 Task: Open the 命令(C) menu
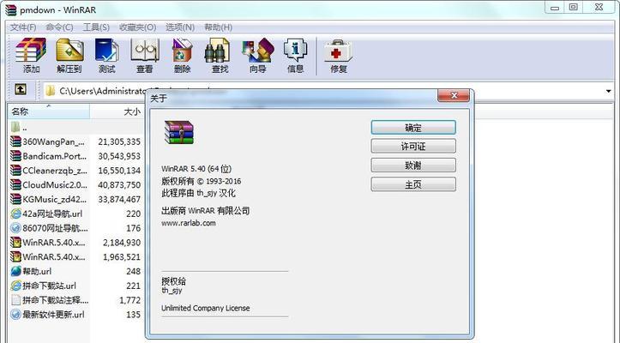(59, 27)
